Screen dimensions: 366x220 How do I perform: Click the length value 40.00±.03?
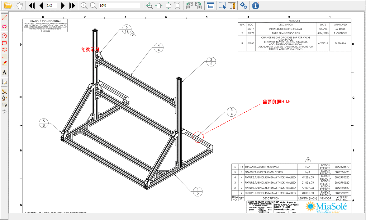(308, 193)
